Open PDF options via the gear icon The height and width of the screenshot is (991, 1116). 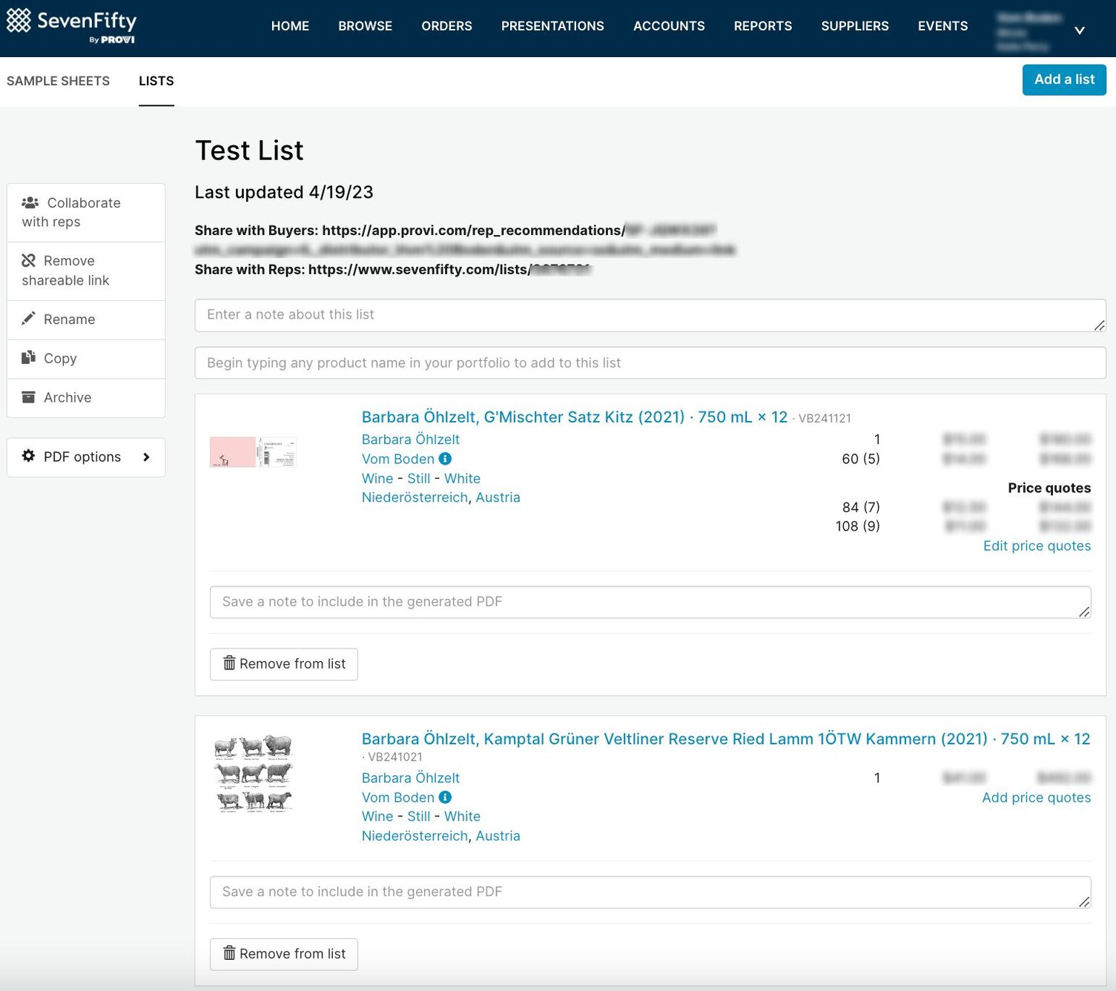[x=29, y=457]
